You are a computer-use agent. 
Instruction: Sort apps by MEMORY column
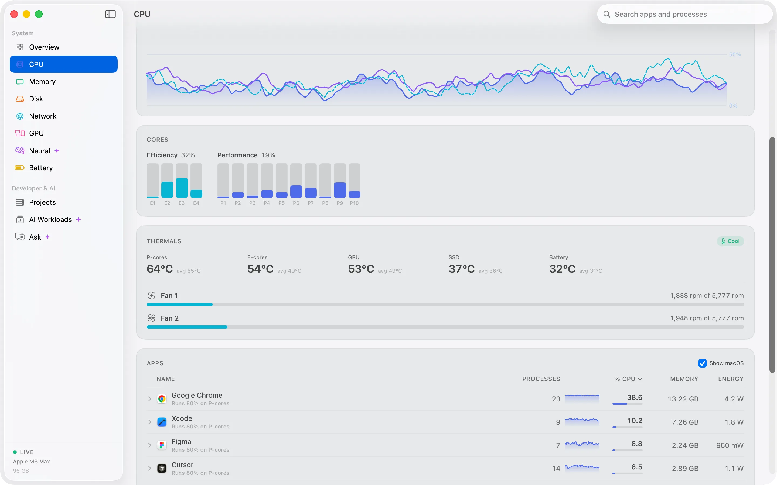tap(684, 379)
